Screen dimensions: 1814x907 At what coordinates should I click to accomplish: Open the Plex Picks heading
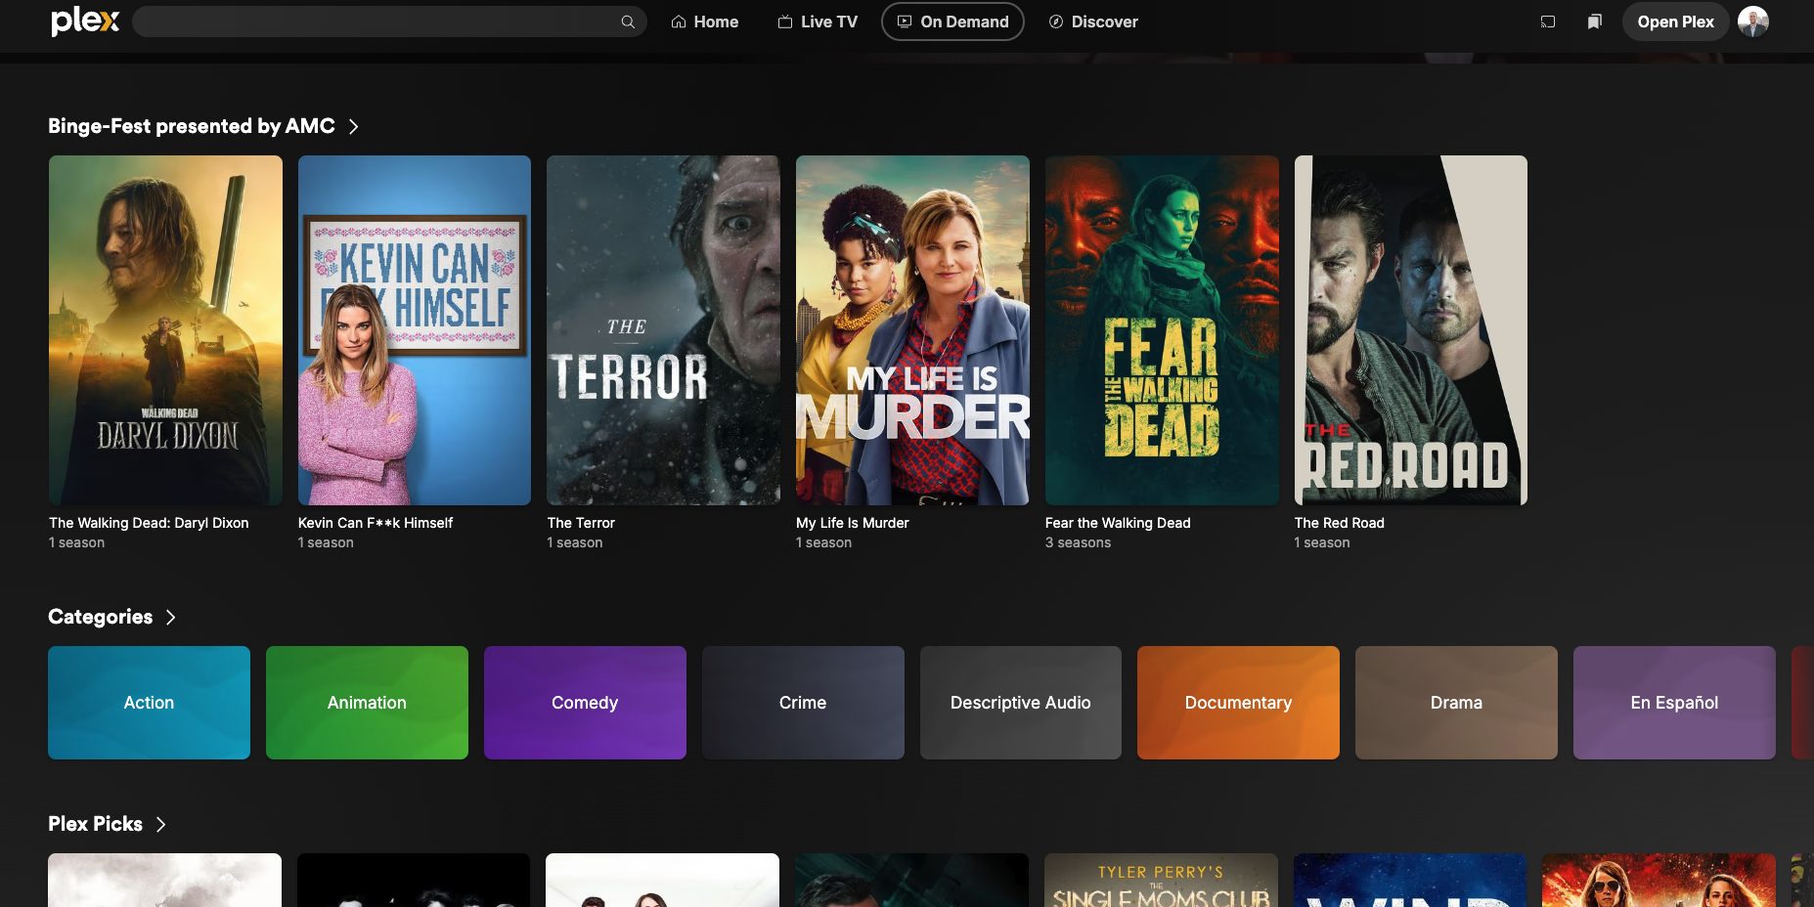pyautogui.click(x=95, y=824)
